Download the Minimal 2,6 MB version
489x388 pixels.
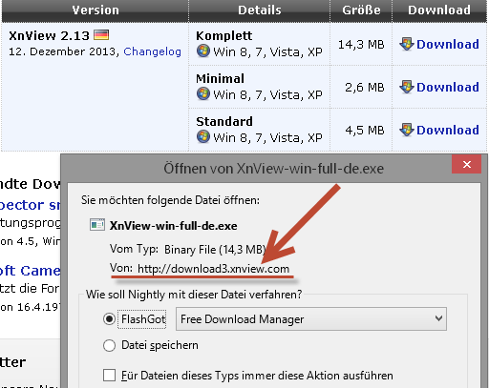(448, 87)
